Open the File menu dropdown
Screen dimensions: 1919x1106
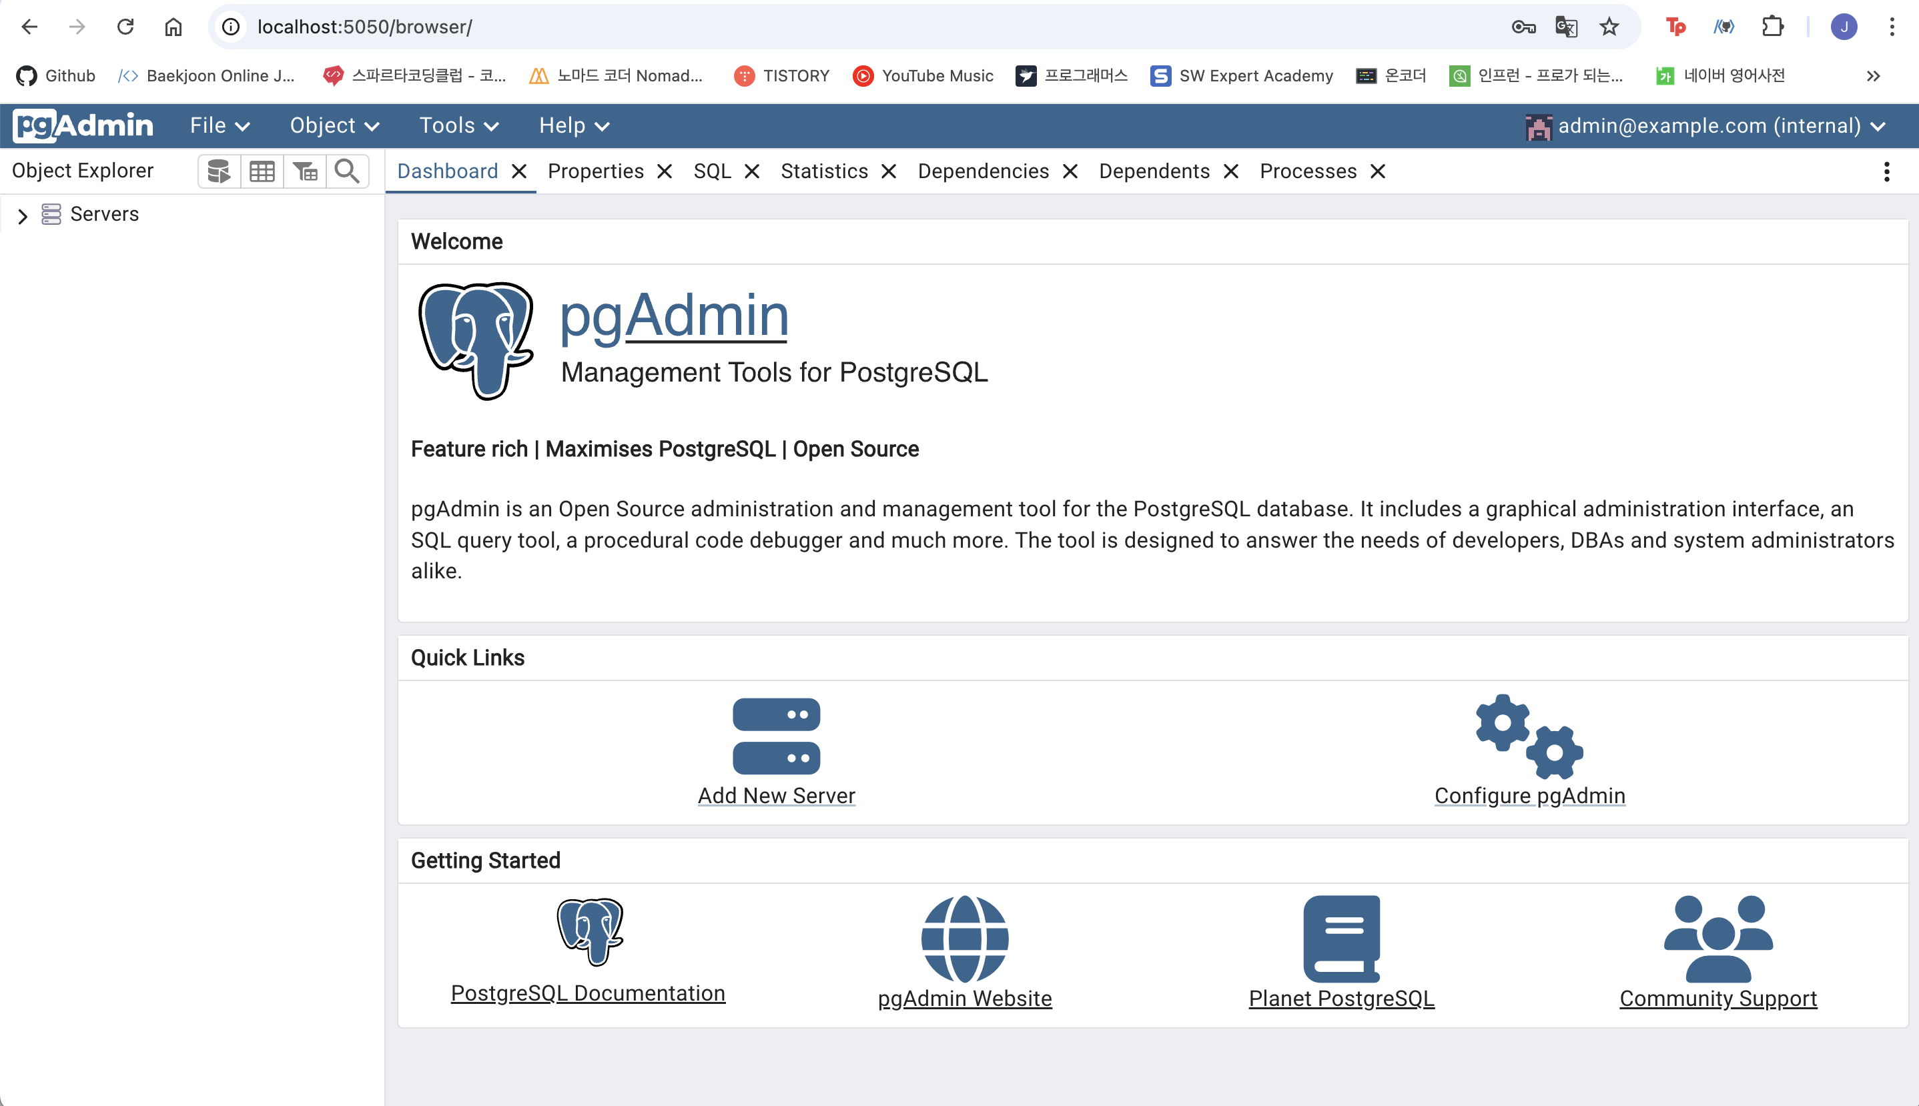pos(219,125)
